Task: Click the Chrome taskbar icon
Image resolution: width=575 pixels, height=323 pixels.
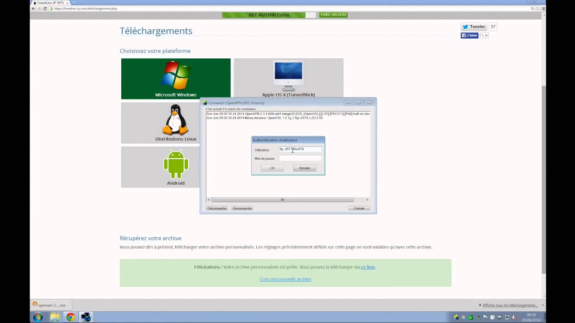Action: pos(71,318)
